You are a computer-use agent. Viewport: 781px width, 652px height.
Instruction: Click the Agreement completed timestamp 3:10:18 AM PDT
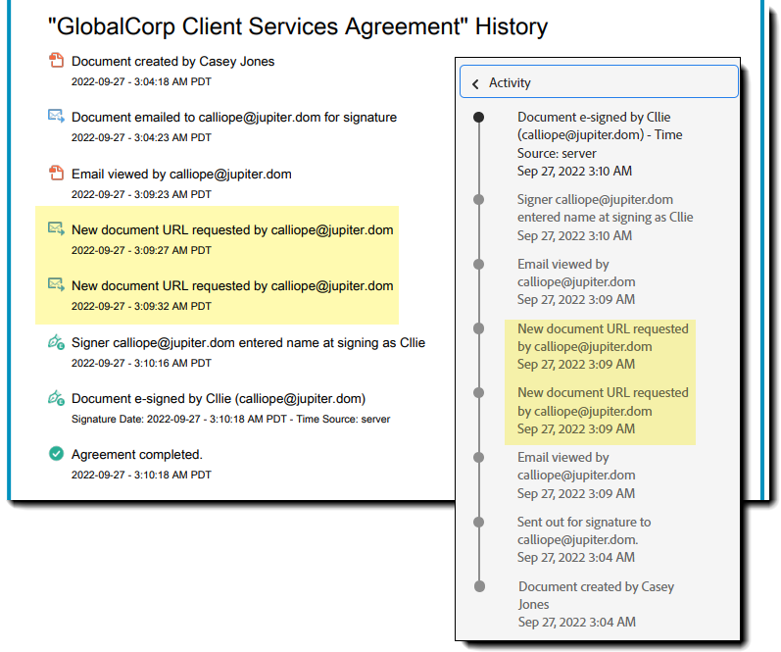point(141,476)
